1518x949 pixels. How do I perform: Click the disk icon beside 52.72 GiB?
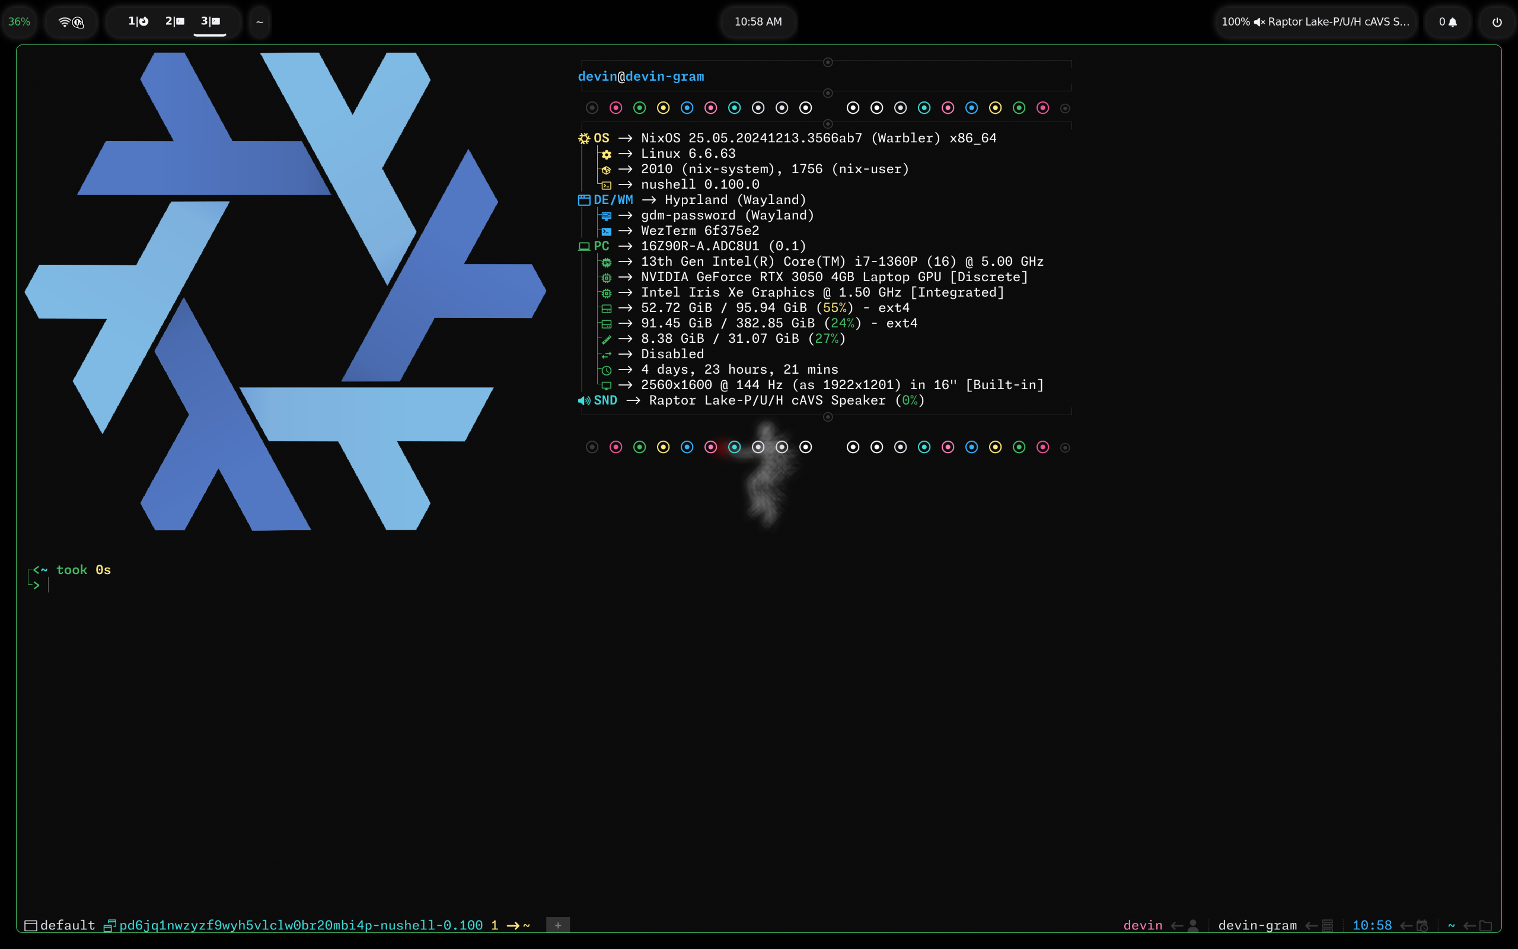(x=607, y=309)
